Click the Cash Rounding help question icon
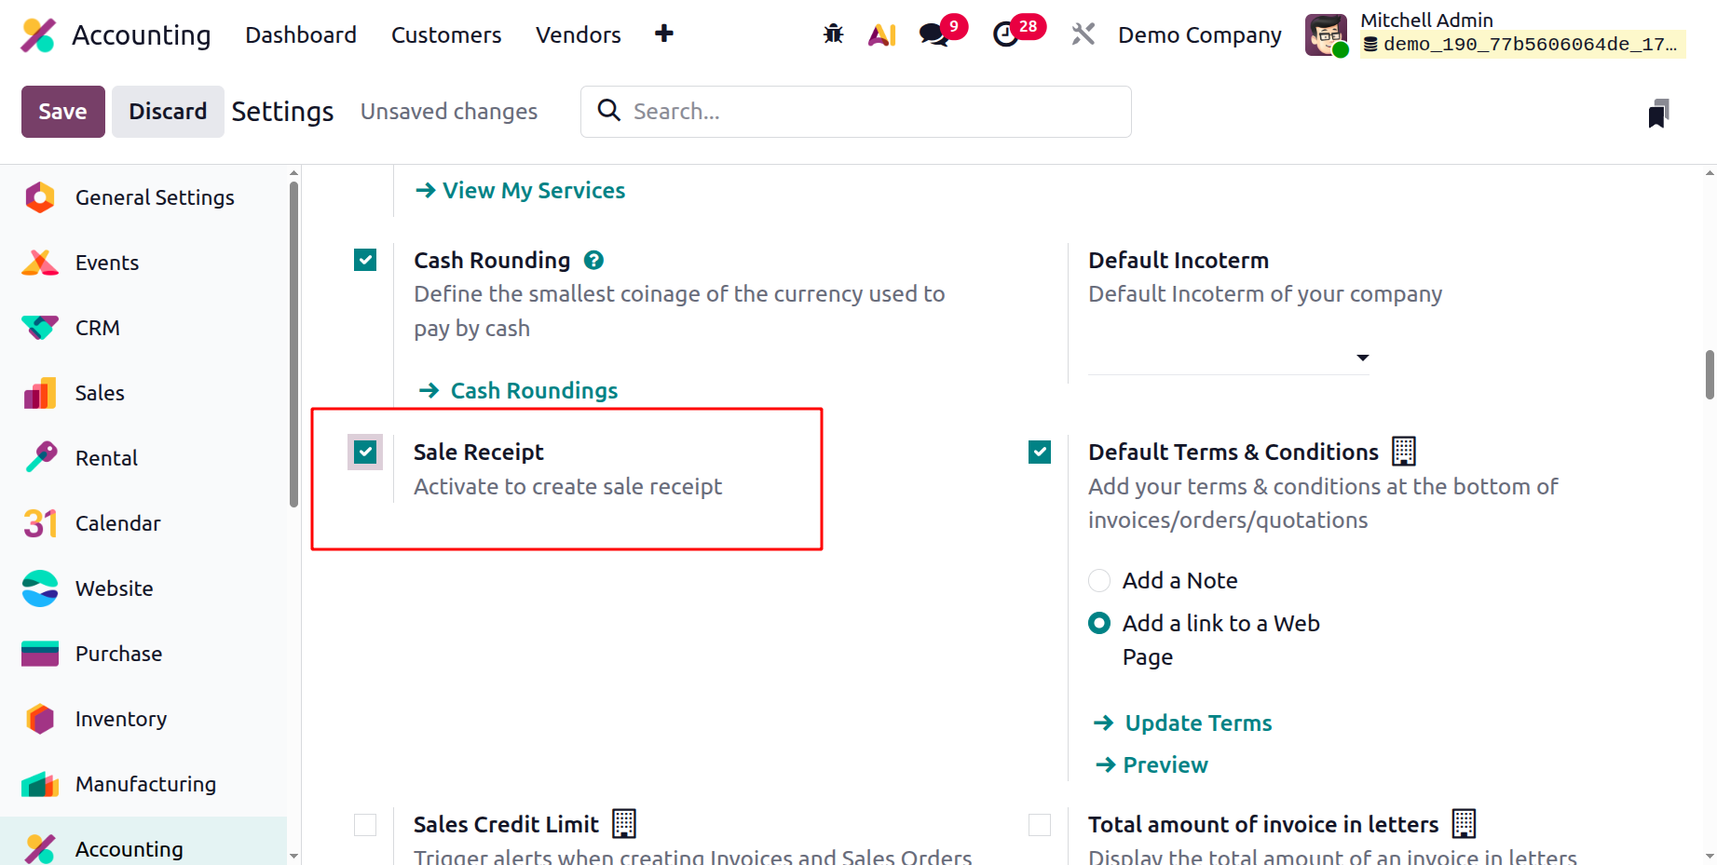Screen dimensions: 1717x865 point(593,261)
